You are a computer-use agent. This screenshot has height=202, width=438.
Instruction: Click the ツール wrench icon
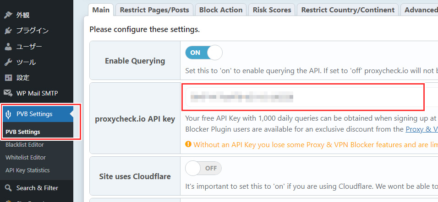coord(8,62)
